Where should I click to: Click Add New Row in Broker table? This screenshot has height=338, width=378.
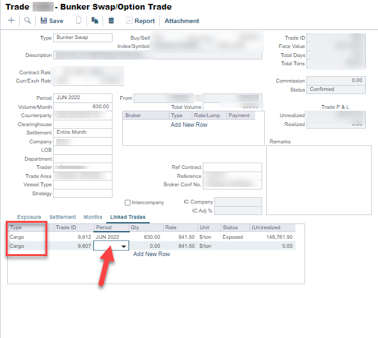[189, 125]
